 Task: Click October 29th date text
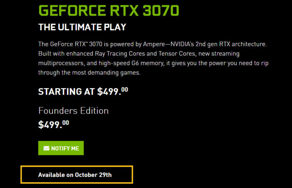click(x=93, y=175)
